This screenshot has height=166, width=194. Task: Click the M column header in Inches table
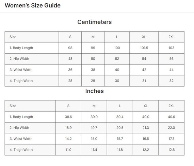pos(94,106)
